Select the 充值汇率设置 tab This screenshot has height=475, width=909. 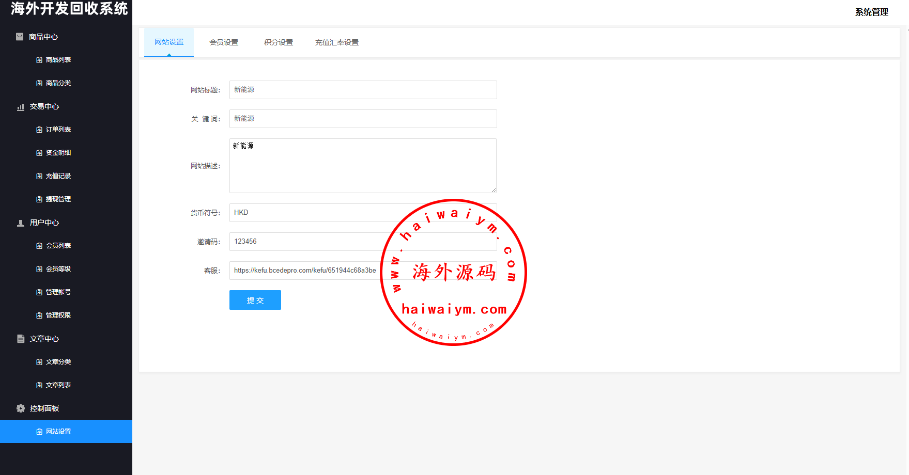tap(337, 42)
